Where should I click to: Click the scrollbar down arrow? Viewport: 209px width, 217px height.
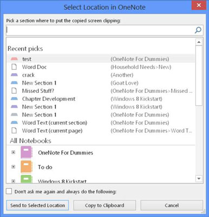(x=199, y=178)
